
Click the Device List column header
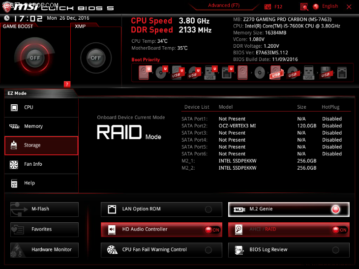pos(197,107)
